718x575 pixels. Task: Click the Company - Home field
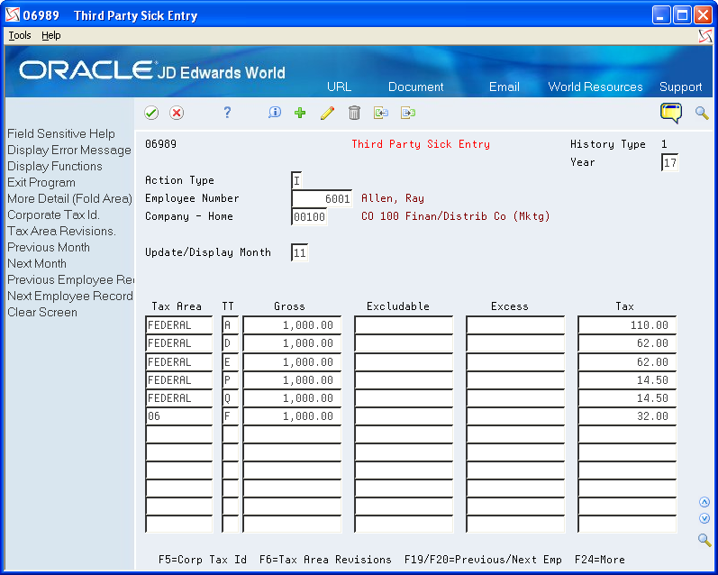tap(310, 216)
